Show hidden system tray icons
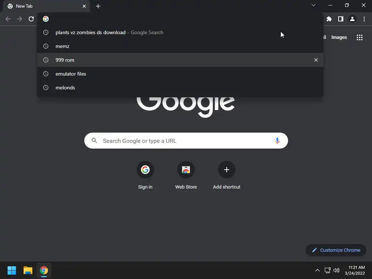This screenshot has height=279, width=372. point(318,270)
